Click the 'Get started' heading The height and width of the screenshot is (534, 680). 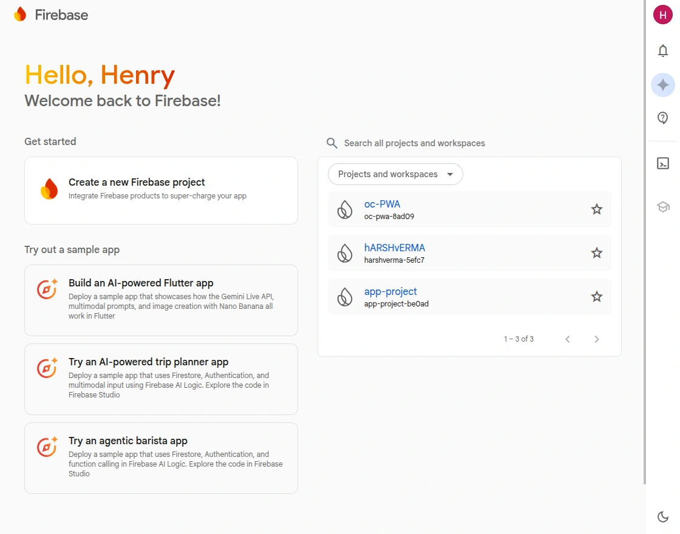(50, 142)
